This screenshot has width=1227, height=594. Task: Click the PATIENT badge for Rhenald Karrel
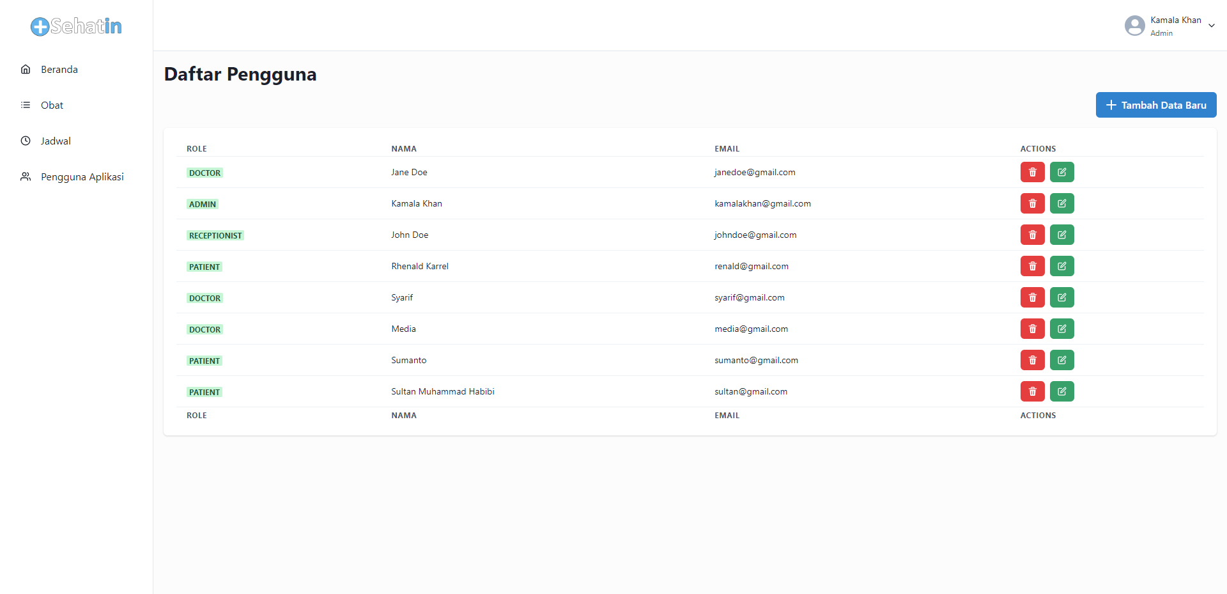(204, 267)
